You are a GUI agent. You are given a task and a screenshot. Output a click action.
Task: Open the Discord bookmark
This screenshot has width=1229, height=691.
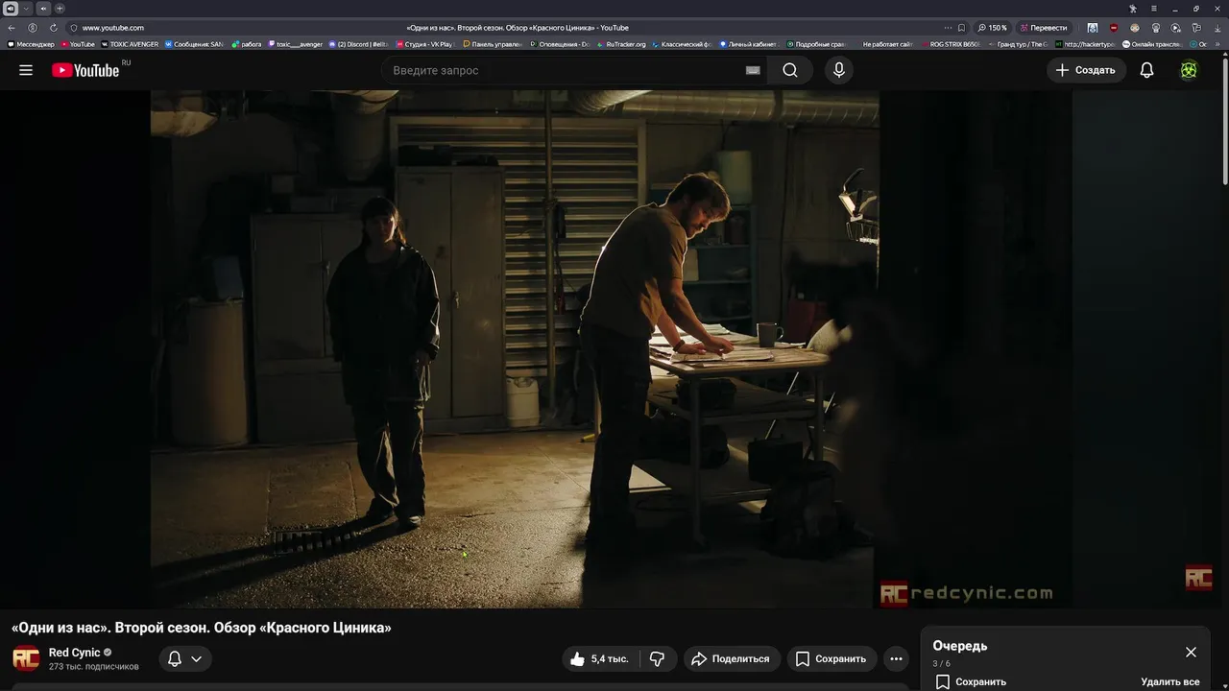click(358, 44)
